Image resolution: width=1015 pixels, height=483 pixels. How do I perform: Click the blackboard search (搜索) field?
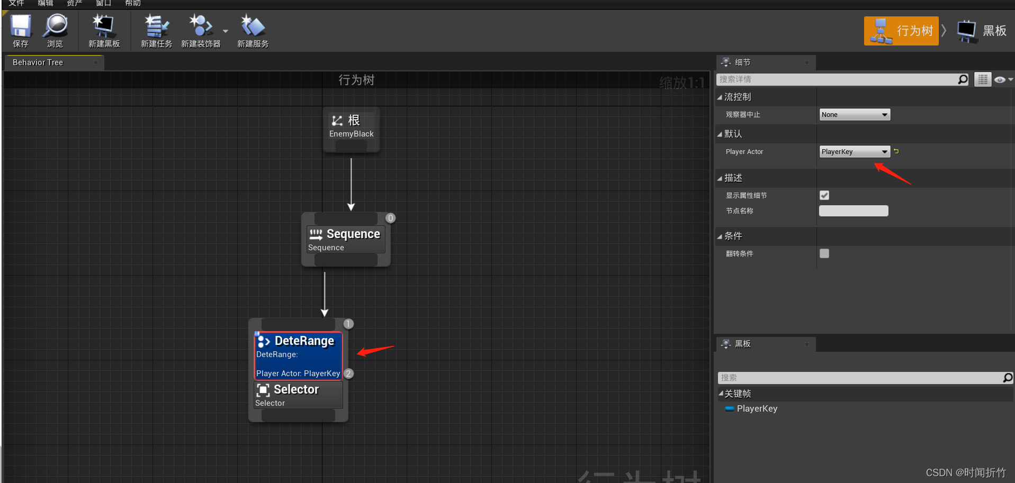click(859, 378)
